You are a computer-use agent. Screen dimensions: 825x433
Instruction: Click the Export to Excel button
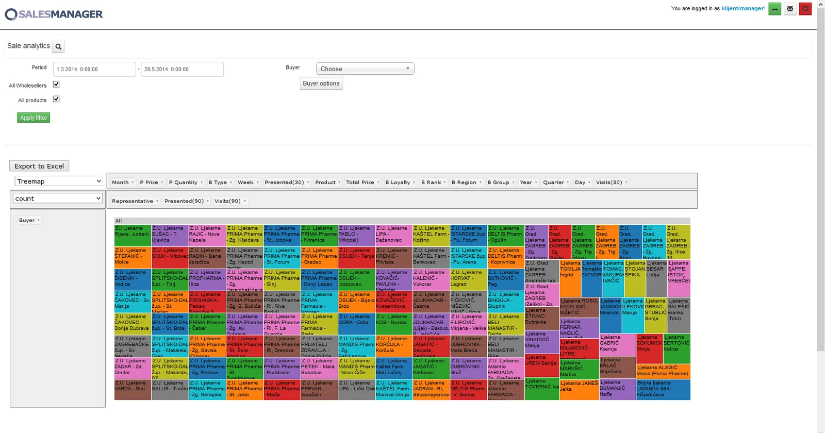tap(39, 166)
